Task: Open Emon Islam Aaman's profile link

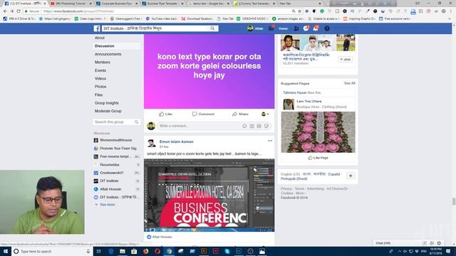Action: (176, 142)
